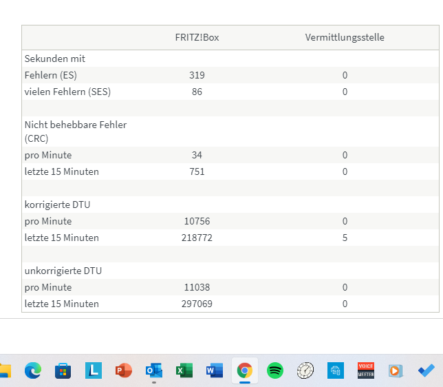
Task: Select korrigierte DTU value 218772
Action: point(197,238)
